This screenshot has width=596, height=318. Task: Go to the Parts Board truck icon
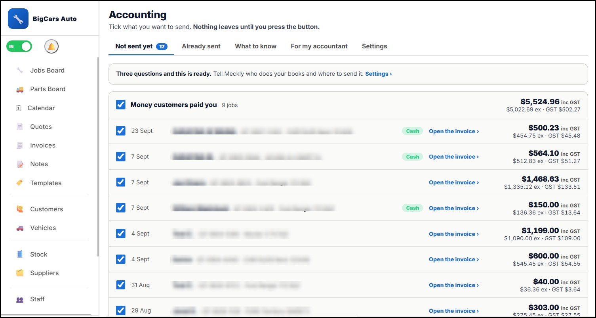(x=20, y=89)
